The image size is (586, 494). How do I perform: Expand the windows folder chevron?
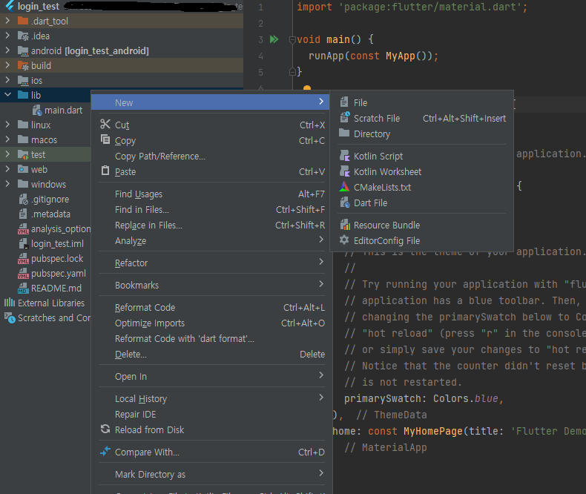pos(7,184)
